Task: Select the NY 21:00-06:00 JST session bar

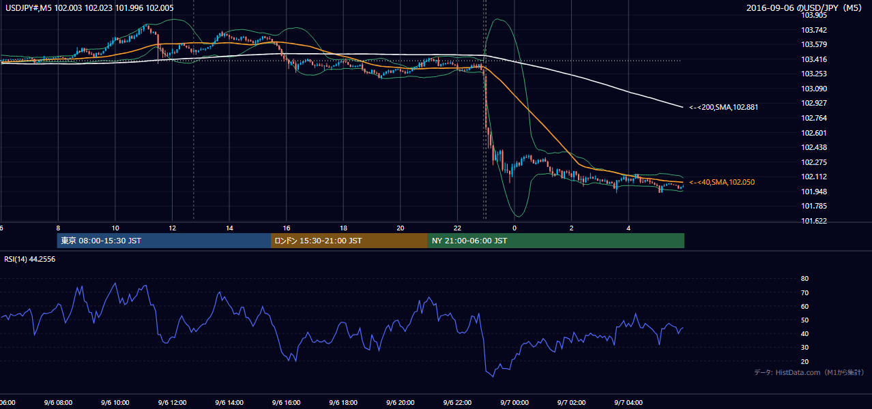Action: (556, 241)
